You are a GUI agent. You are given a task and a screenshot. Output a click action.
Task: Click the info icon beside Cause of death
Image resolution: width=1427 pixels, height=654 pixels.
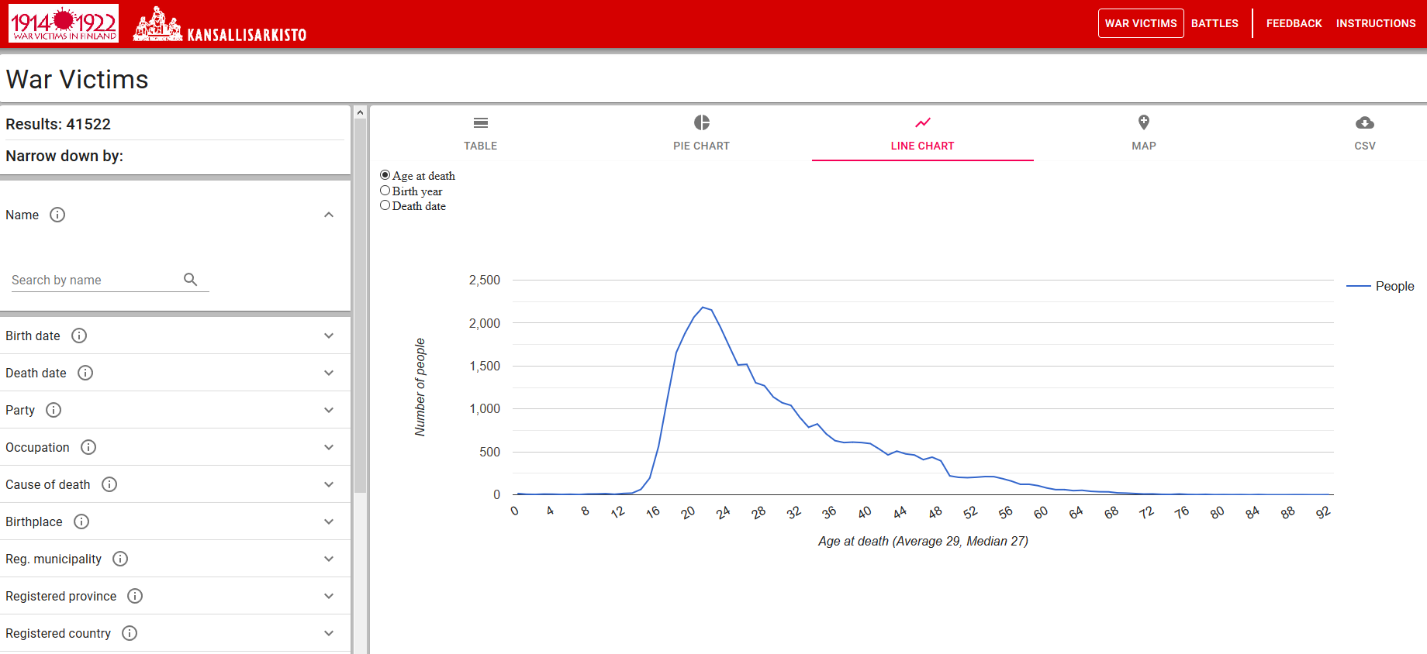click(109, 484)
